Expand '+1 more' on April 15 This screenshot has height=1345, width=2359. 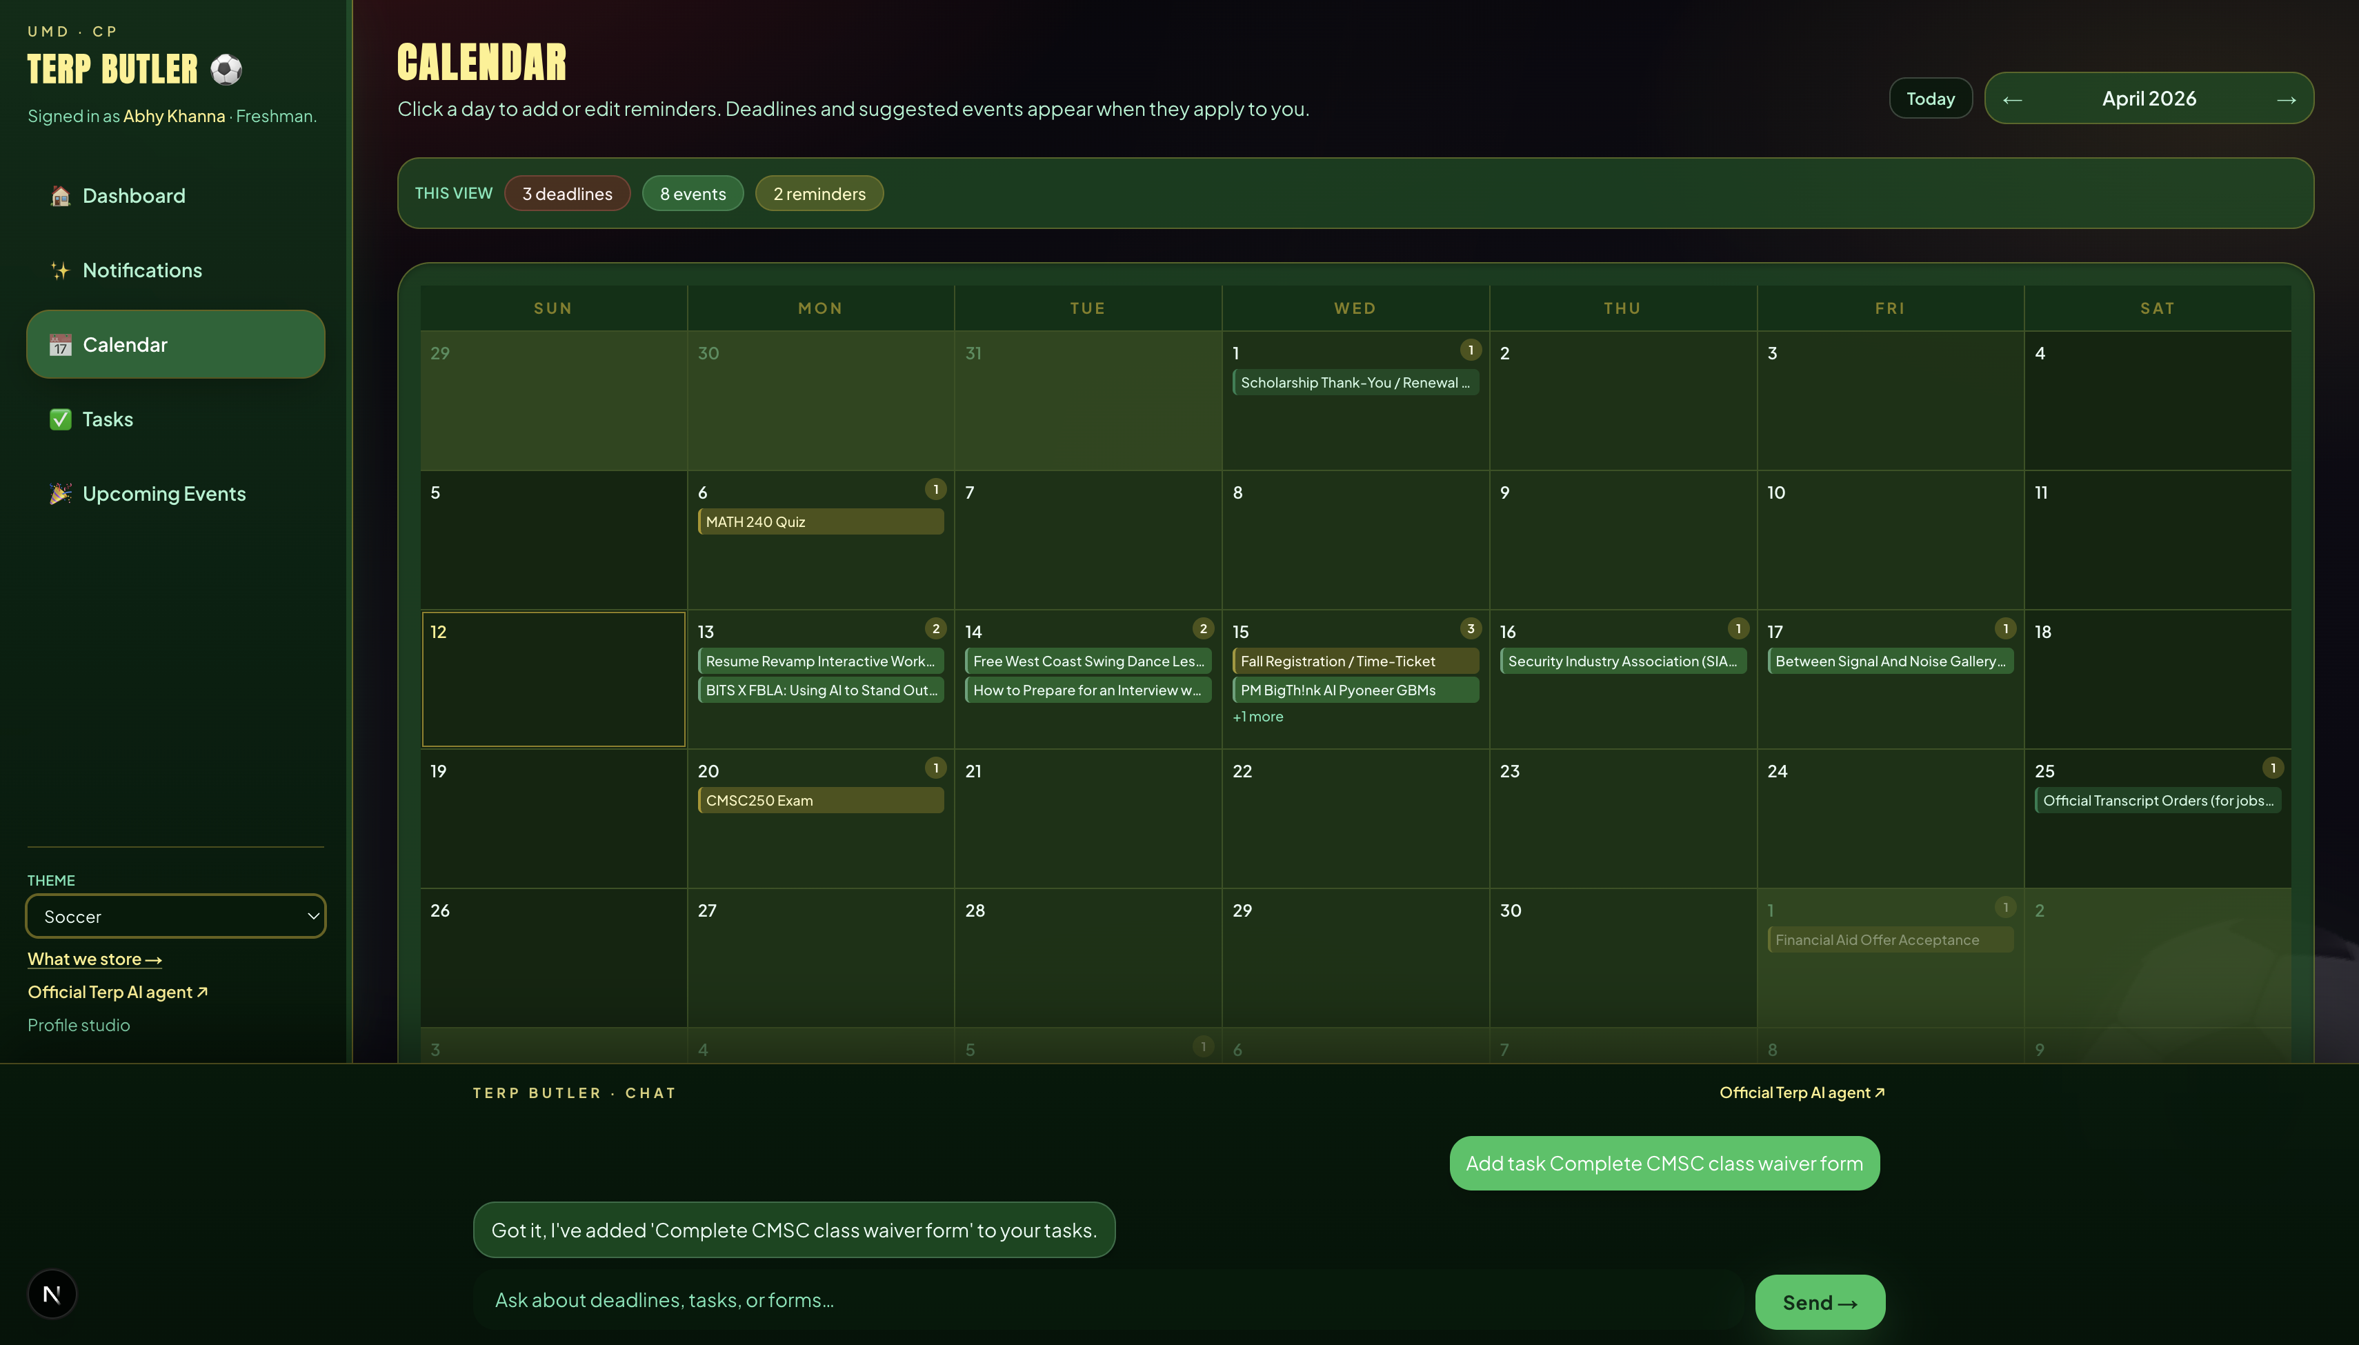pos(1257,717)
